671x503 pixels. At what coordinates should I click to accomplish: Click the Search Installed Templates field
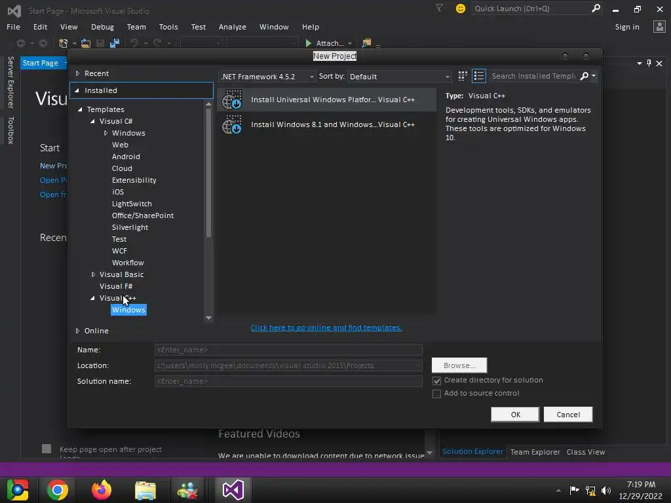click(x=533, y=76)
